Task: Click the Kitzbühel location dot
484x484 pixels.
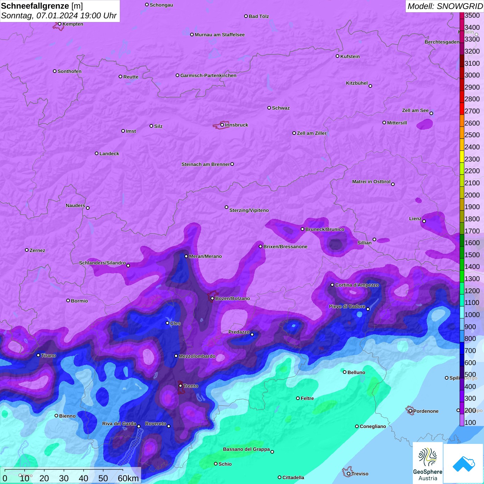Action: [370, 86]
